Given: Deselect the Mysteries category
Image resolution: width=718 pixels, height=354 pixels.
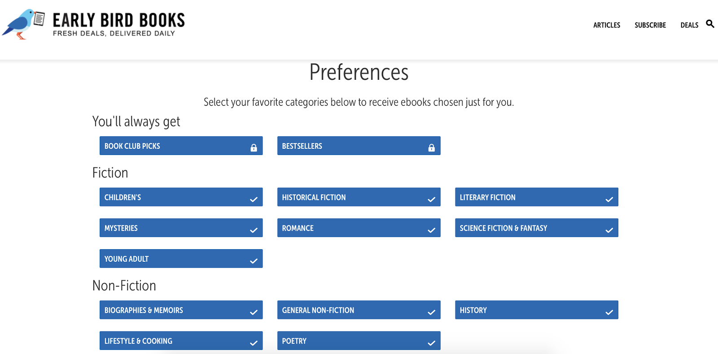Looking at the screenshot, I should (181, 228).
